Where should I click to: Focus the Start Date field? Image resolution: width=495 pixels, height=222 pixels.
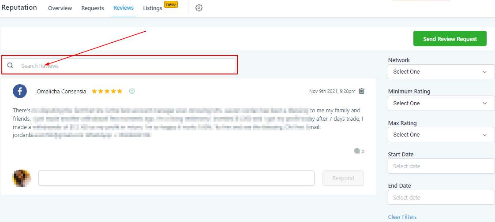pos(441,166)
